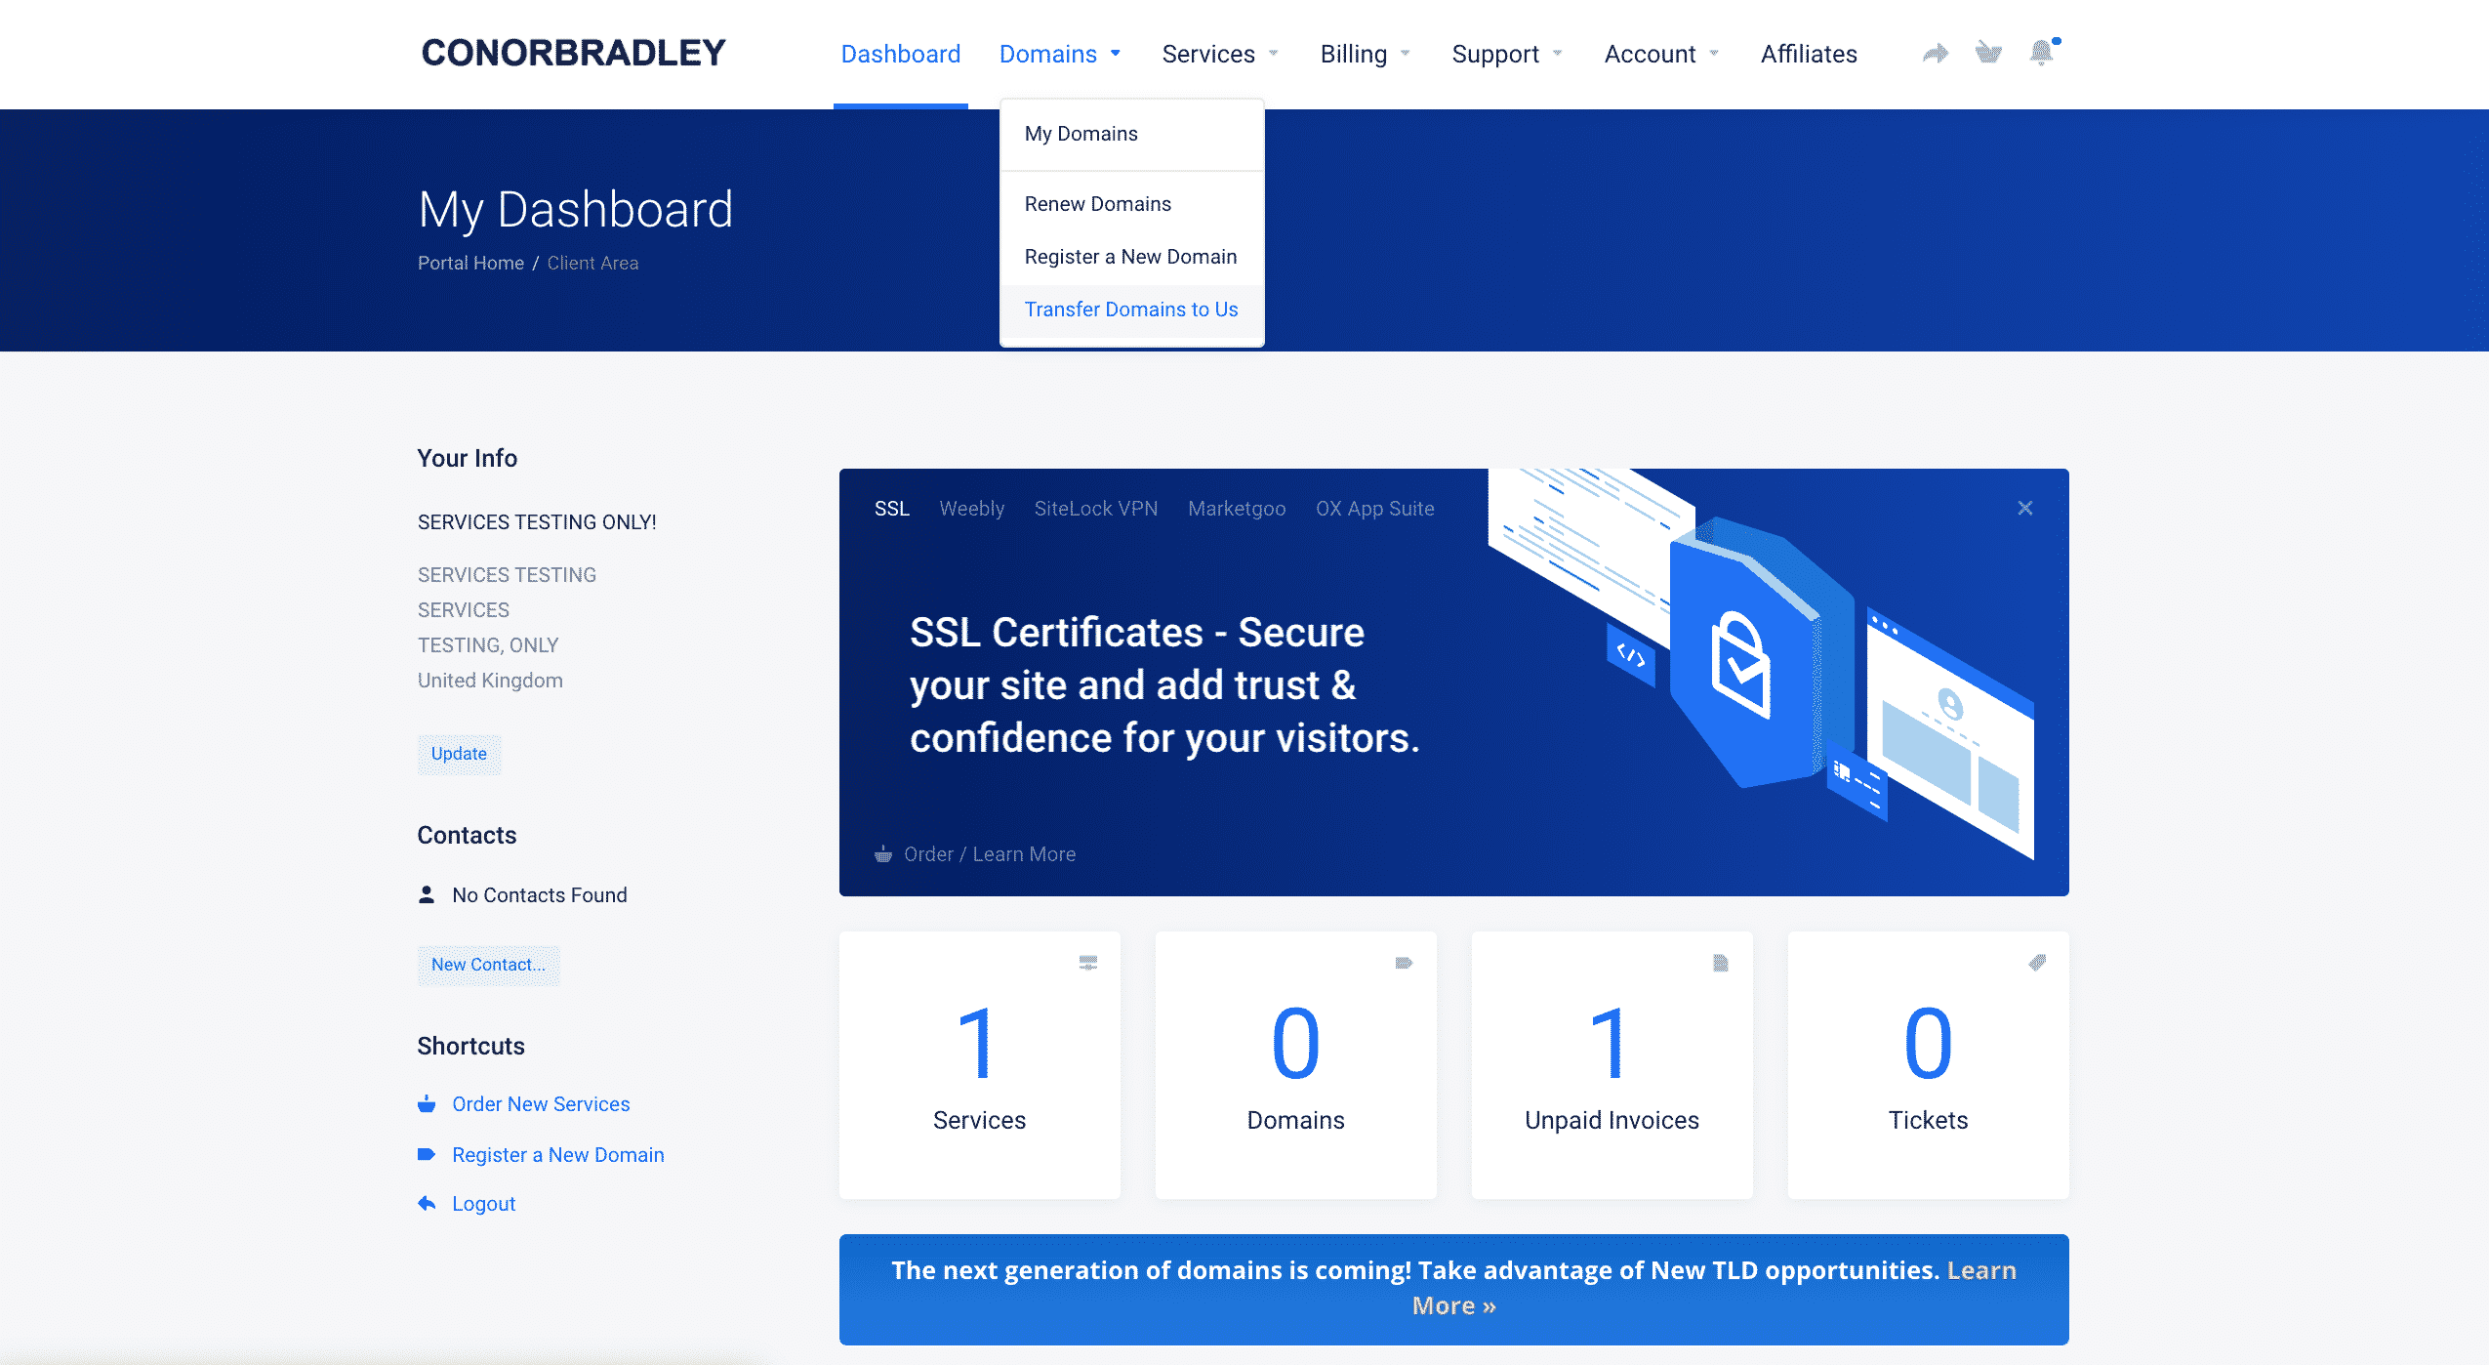The image size is (2489, 1365).
Task: Expand the Support dropdown menu
Action: pos(1506,54)
